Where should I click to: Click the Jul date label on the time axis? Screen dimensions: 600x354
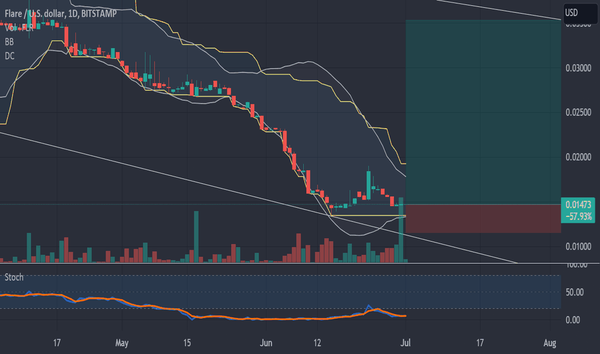click(405, 343)
